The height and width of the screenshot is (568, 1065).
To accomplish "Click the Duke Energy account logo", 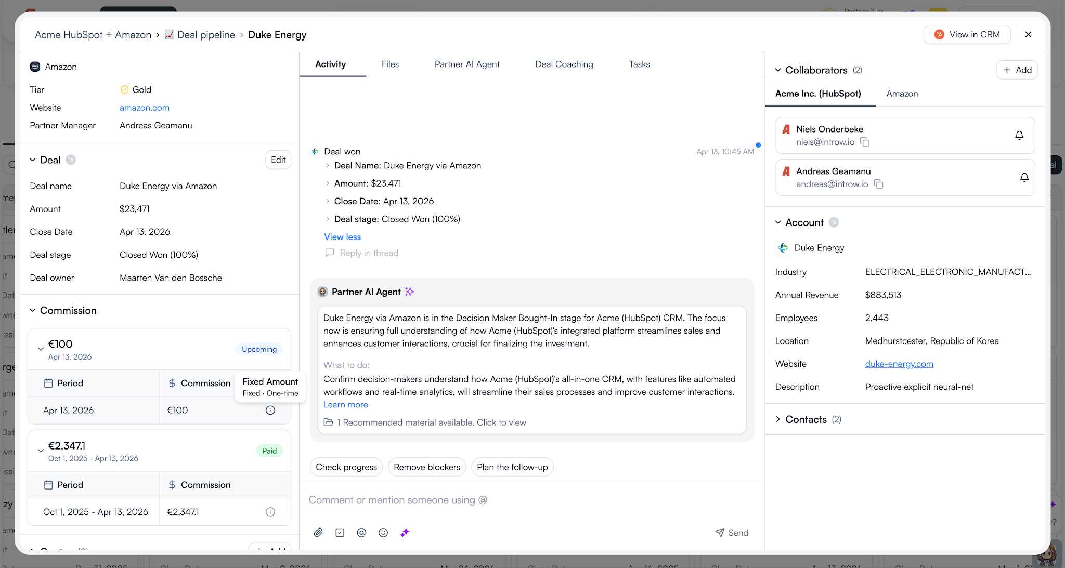I will click(783, 248).
